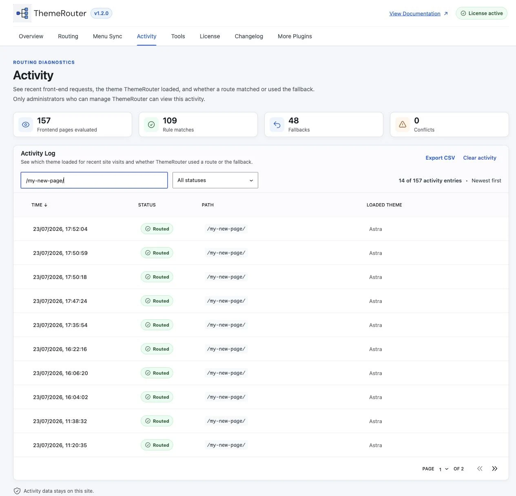Open the All statuses dropdown
This screenshot has width=516, height=496.
215,180
